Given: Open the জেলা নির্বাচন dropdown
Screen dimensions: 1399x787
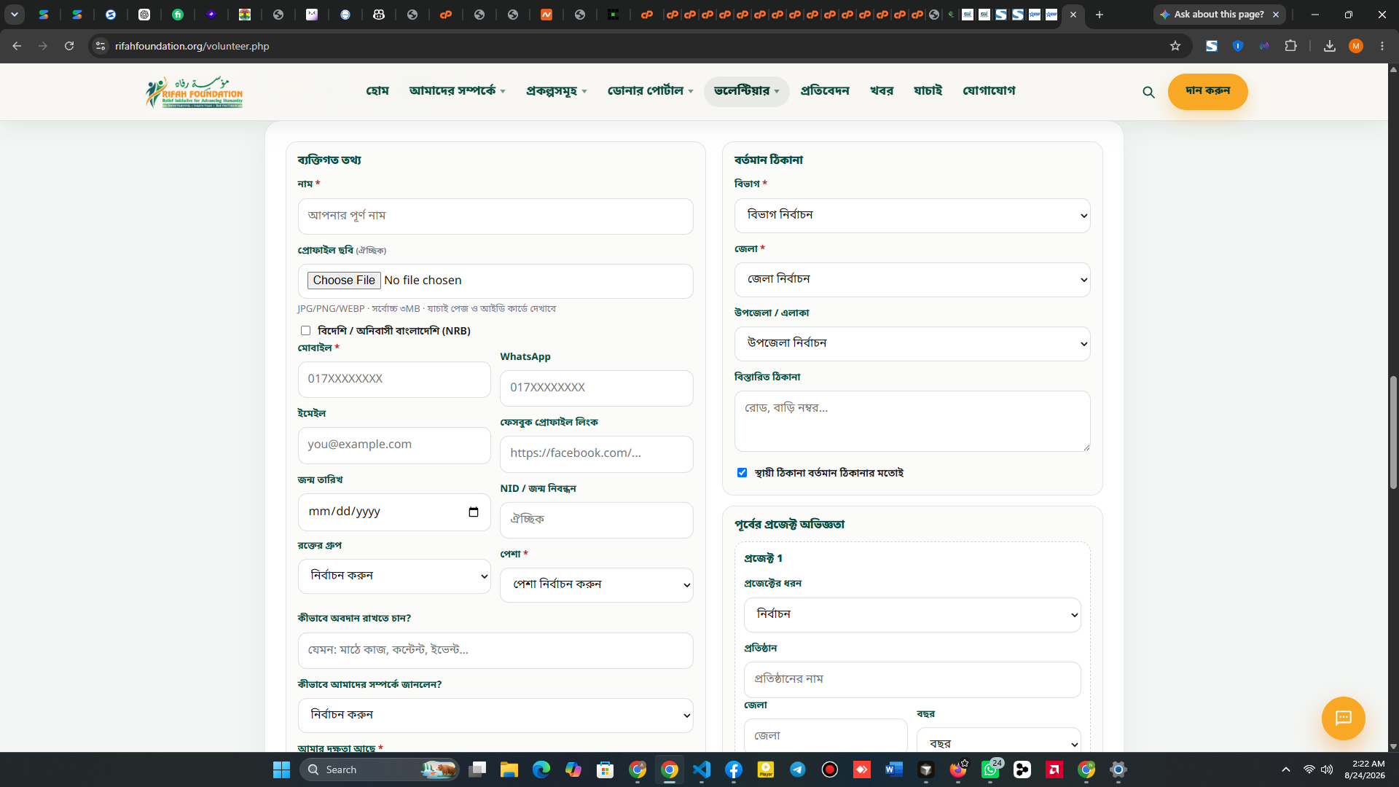Looking at the screenshot, I should [x=912, y=280].
